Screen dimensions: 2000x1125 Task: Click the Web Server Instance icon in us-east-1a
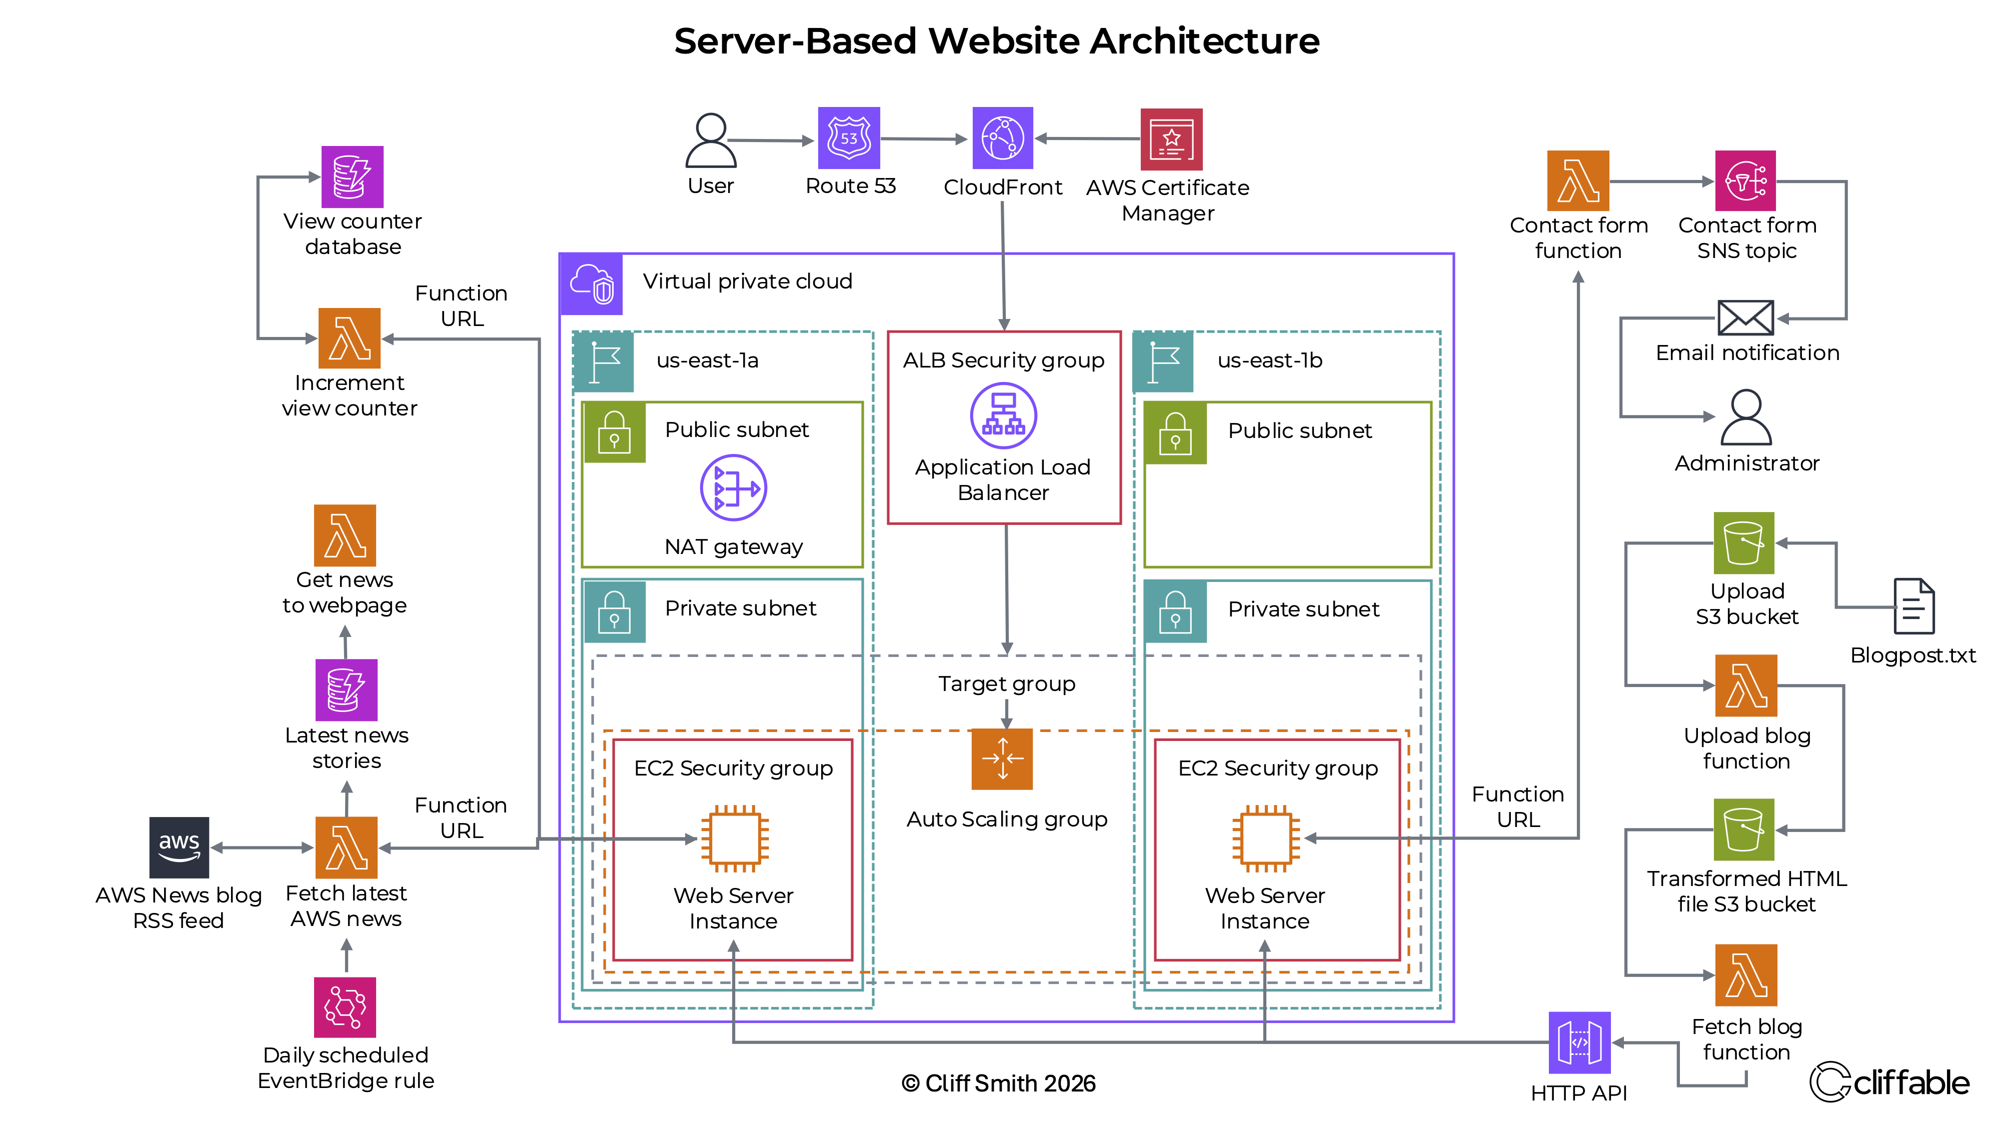(735, 838)
